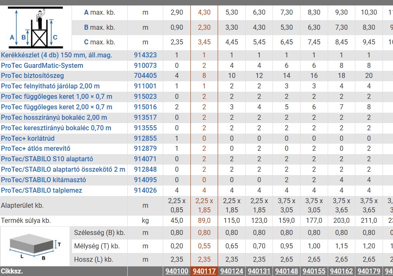The height and width of the screenshot is (276, 393).
Task: Open ProTec felnyitható járólap 2,00 m link
Action: 50,86
